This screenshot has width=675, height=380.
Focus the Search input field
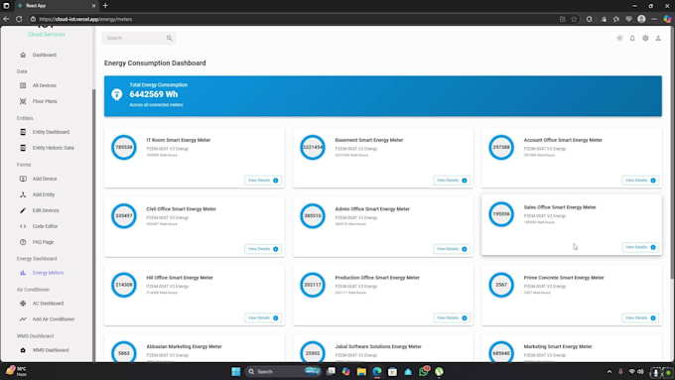pos(134,38)
